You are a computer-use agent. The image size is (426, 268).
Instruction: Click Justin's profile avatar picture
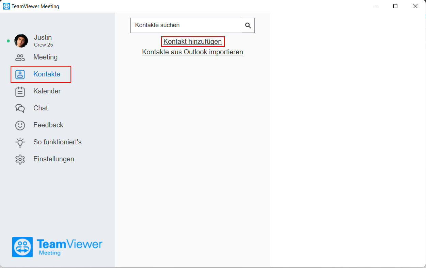[21, 41]
